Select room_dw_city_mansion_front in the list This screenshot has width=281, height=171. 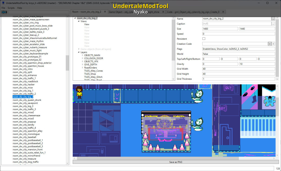28,149
